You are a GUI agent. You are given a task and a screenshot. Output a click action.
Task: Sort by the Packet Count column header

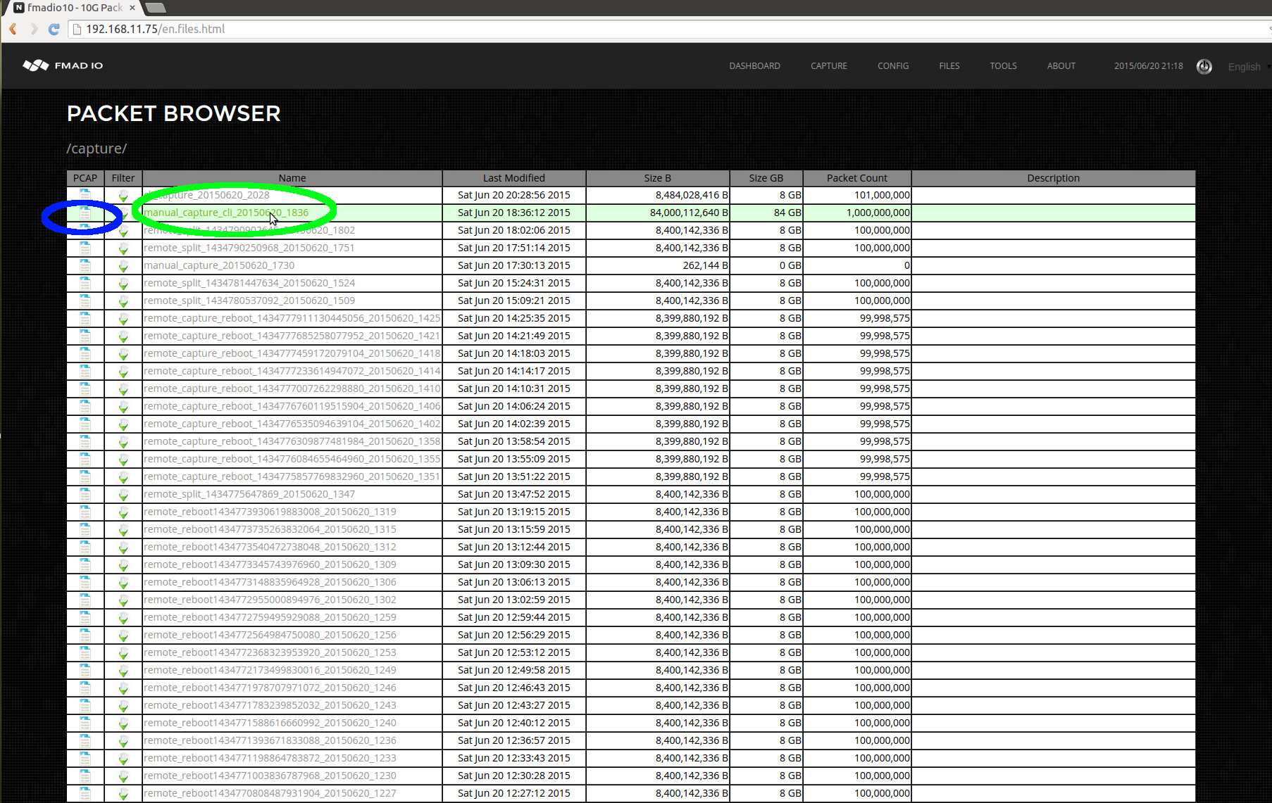(x=856, y=178)
